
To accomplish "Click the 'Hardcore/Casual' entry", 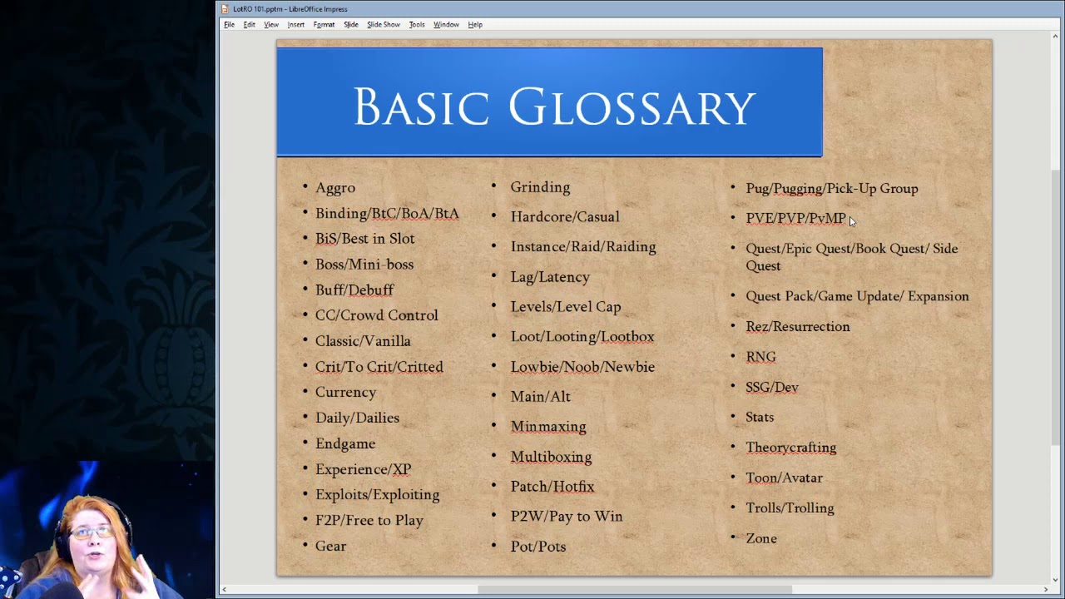I will click(565, 217).
